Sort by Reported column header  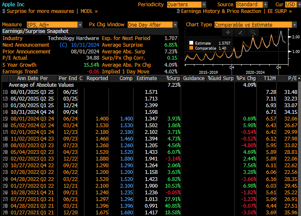click(x=97, y=78)
